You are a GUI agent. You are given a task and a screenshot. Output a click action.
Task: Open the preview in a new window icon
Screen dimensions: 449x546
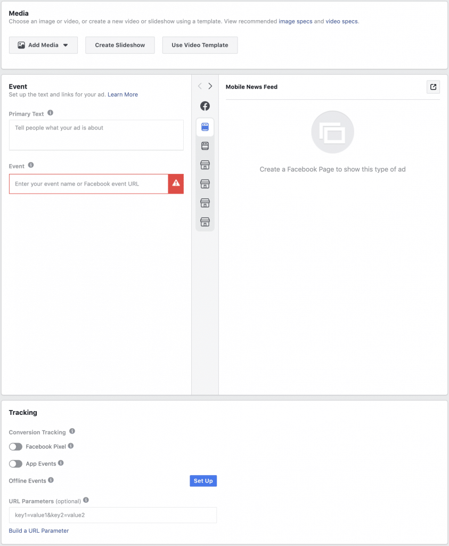point(433,87)
